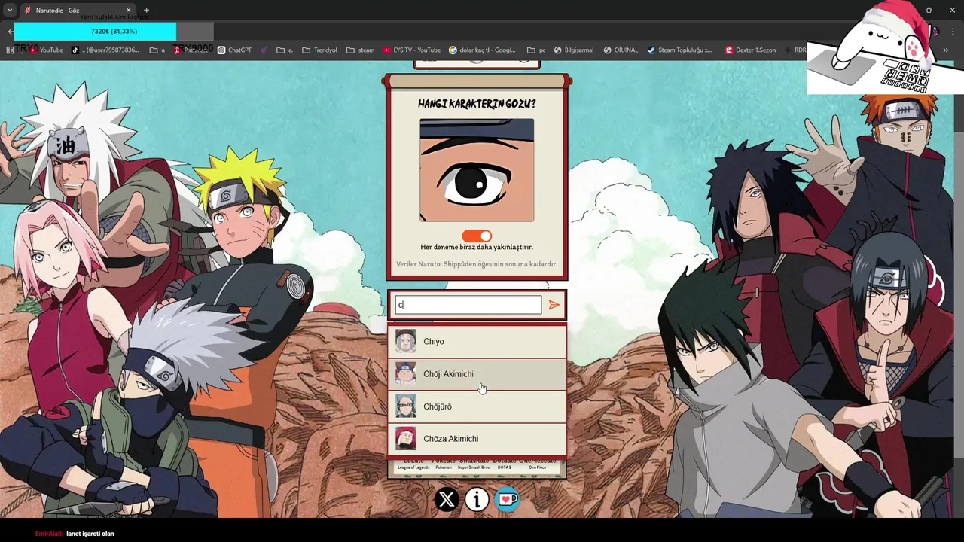964x542 pixels.
Task: Click Chōji Akimichi's portrait thumbnail
Action: [406, 374]
